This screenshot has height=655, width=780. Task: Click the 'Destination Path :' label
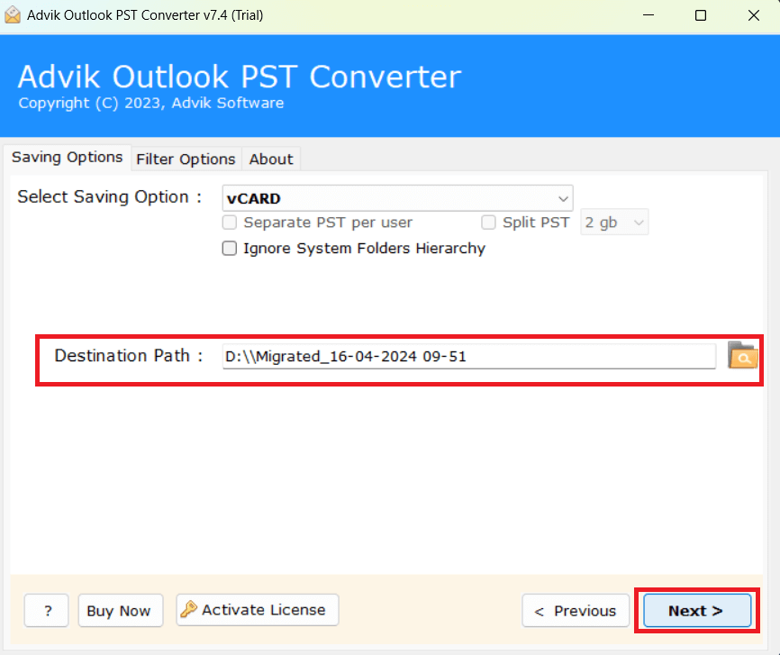[x=128, y=355]
